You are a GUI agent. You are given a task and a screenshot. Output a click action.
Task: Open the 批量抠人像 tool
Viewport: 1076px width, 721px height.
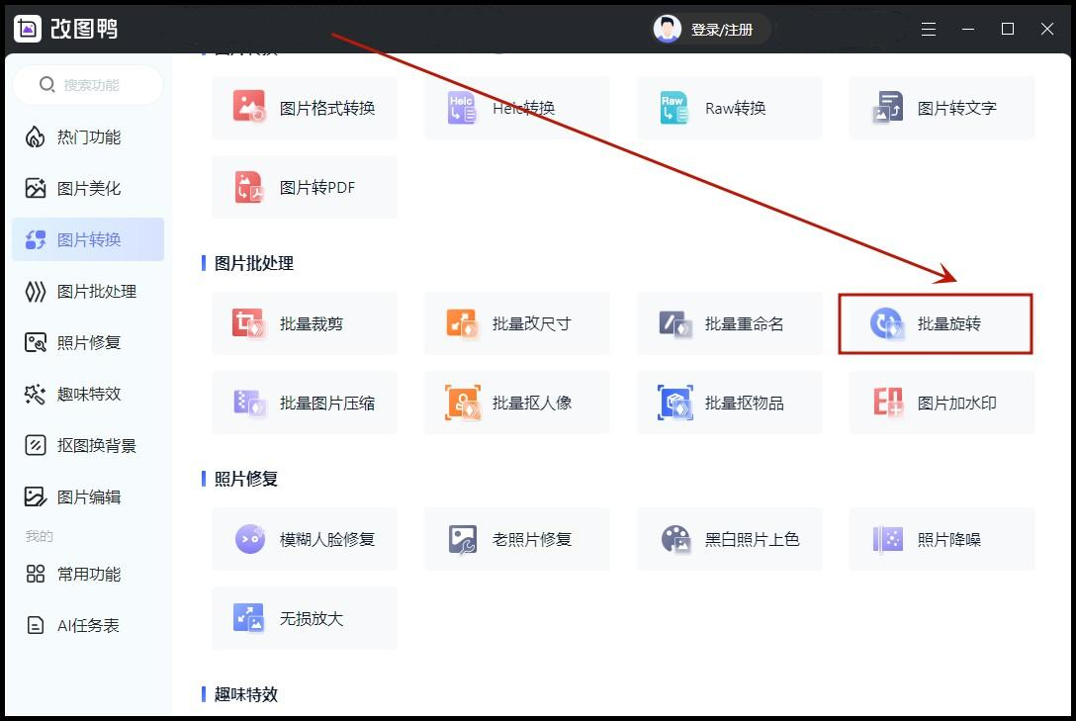pos(516,403)
